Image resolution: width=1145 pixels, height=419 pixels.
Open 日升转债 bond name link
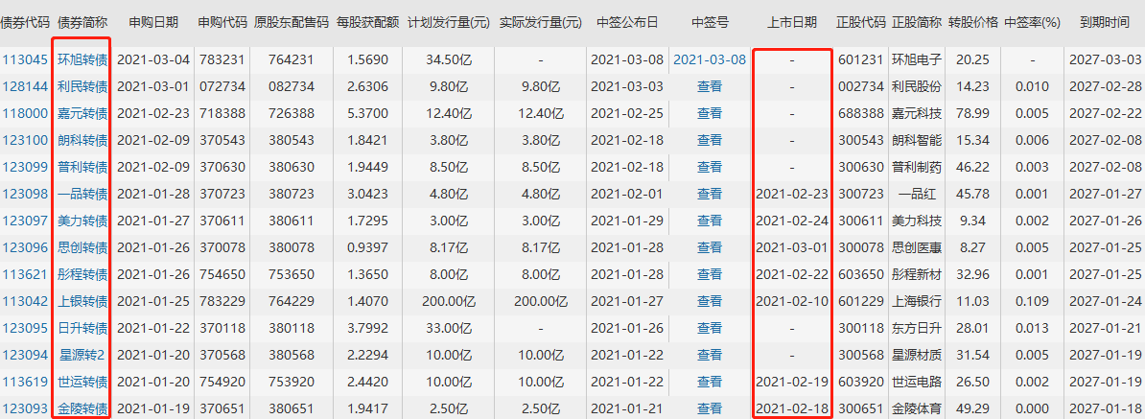click(x=82, y=328)
